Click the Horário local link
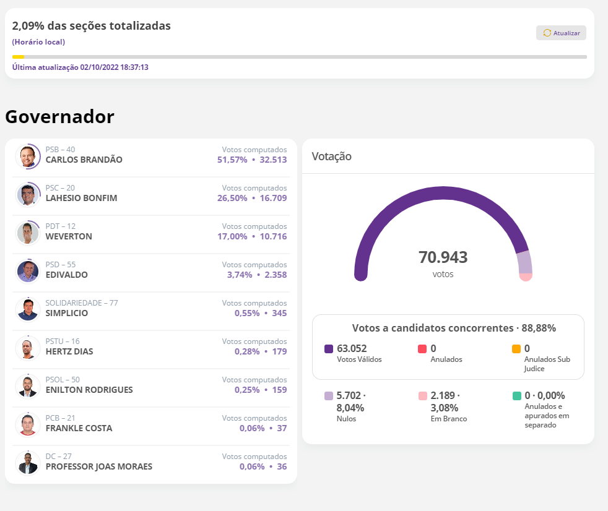608x511 pixels. [x=38, y=42]
